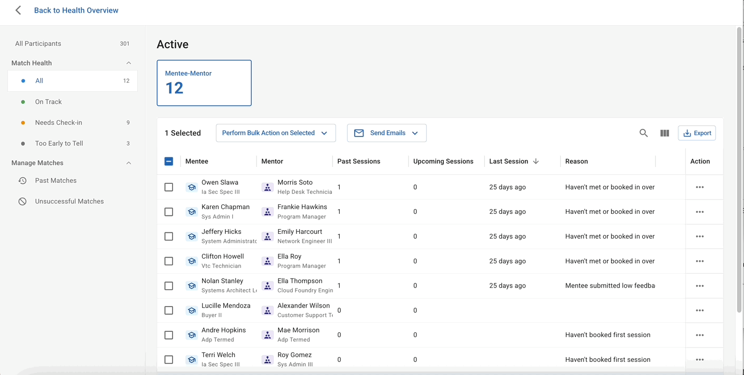Go Back to Health Overview
This screenshot has height=375, width=744.
click(76, 11)
